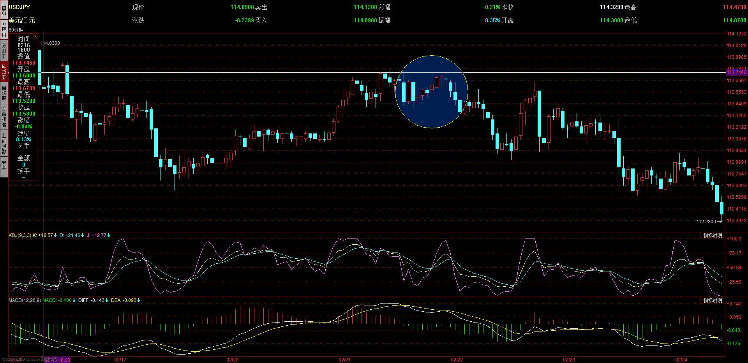This screenshot has width=748, height=363.
Task: Click the 02/23 date label on time axis
Action: point(569,359)
